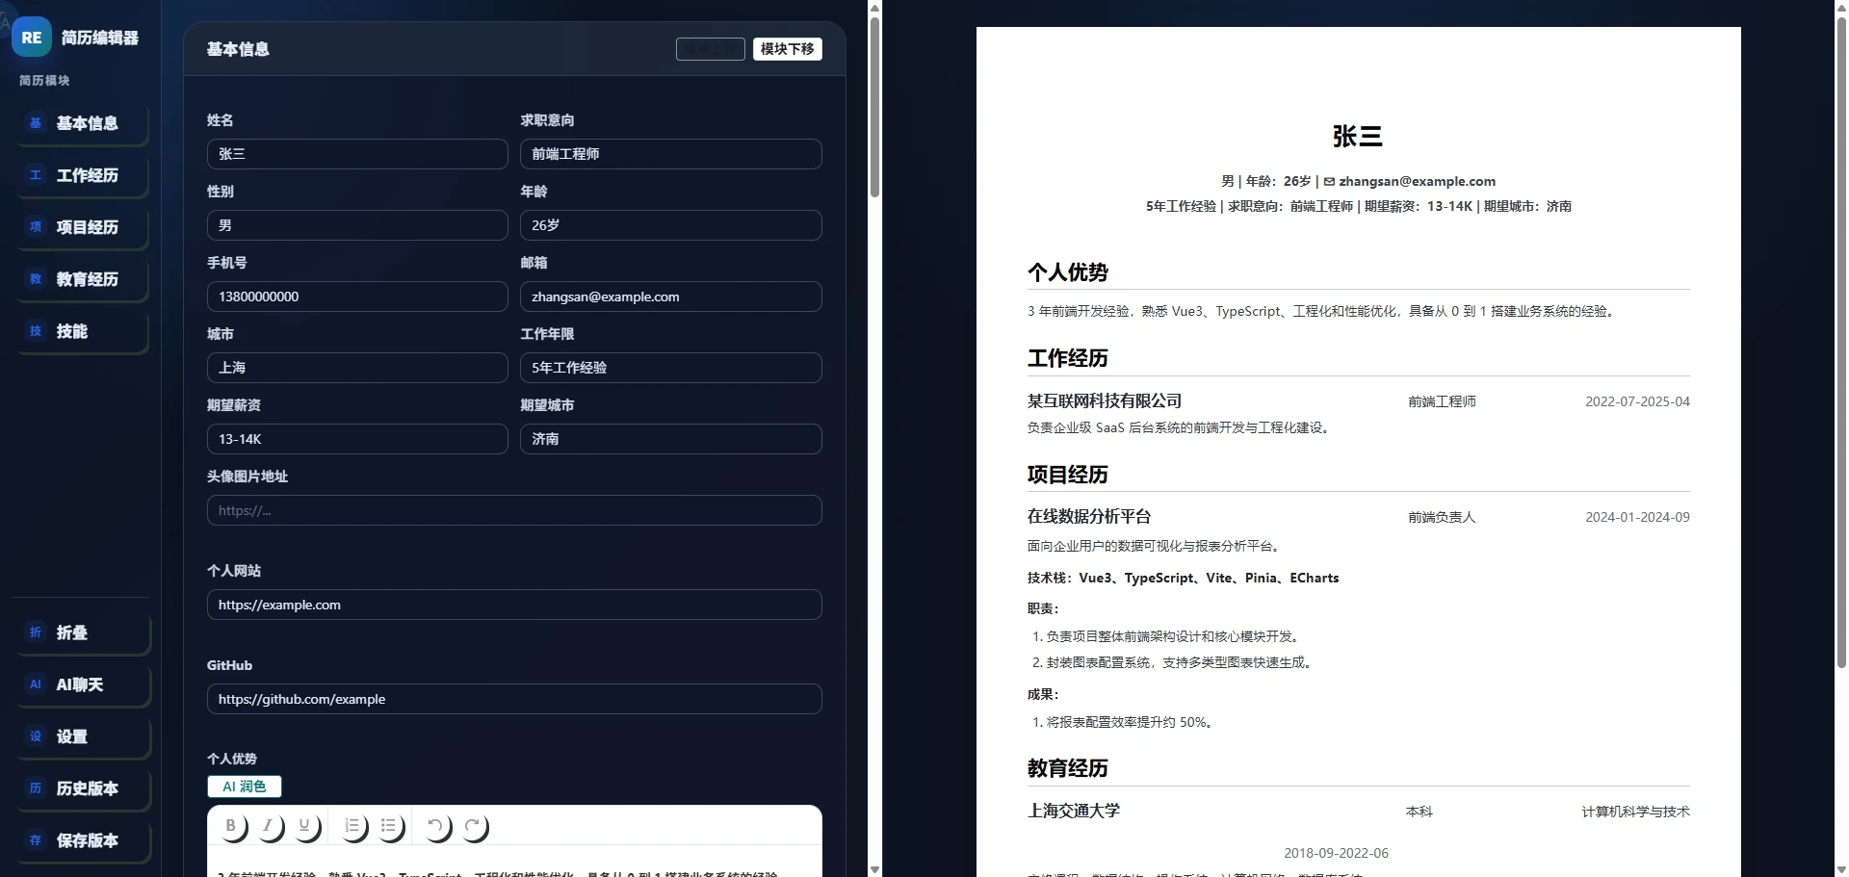Click 教育经历 heading in resume preview
Viewport: 1849px width, 877px height.
(1068, 768)
